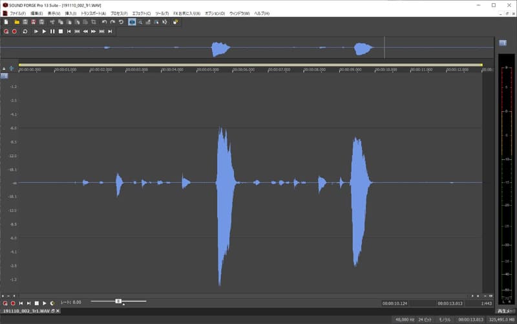Click the Paste icon in the toolbar
517x324 pixels.
(69, 22)
